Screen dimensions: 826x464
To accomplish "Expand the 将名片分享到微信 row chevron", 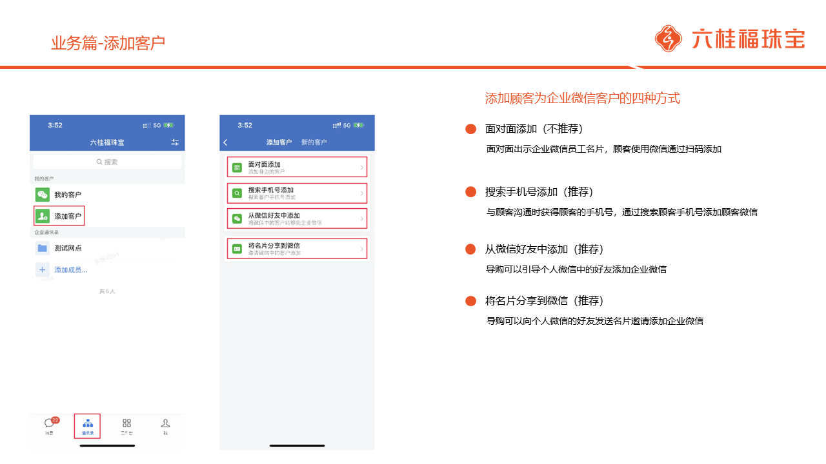I will [x=361, y=248].
